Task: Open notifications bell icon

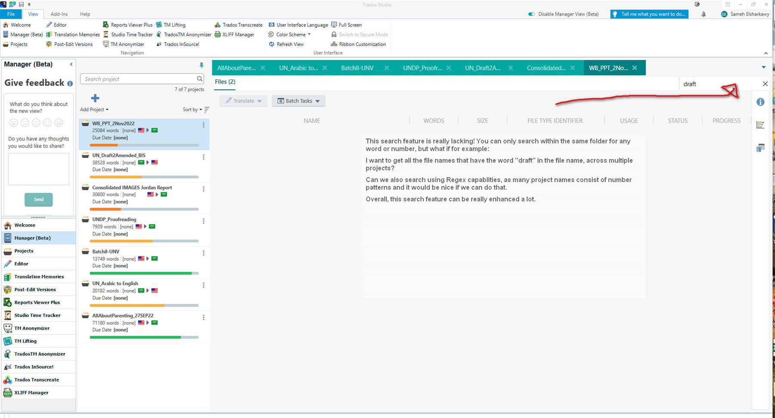Action: click(x=704, y=14)
